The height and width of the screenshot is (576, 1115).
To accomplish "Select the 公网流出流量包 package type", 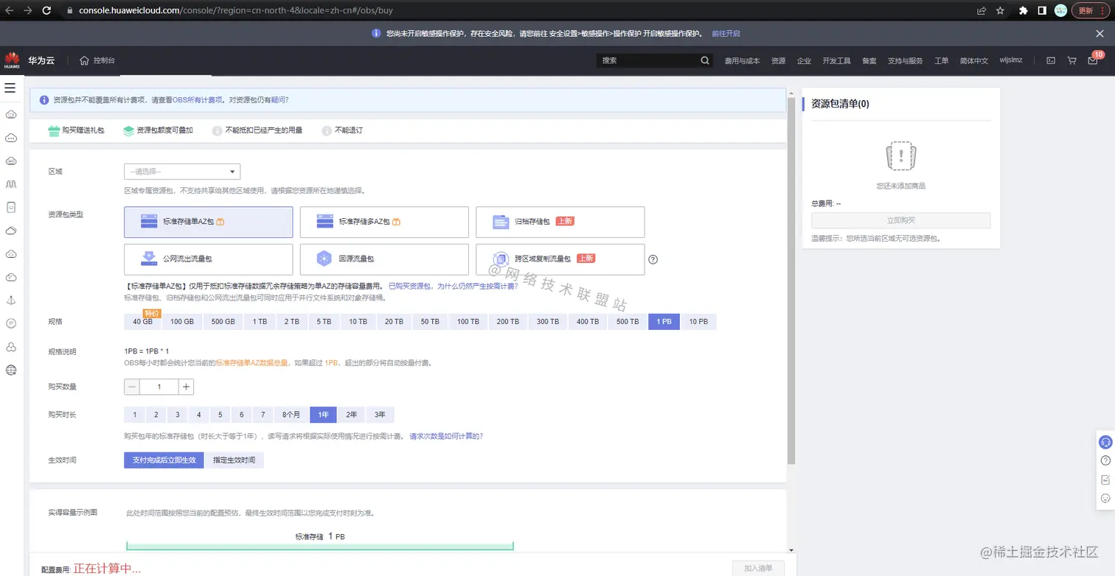I will (208, 259).
